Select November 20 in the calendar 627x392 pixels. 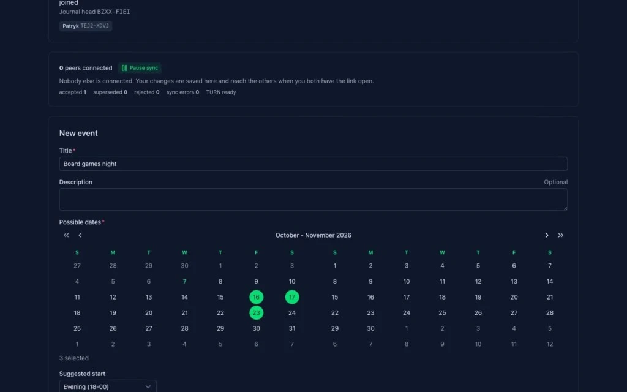514,297
